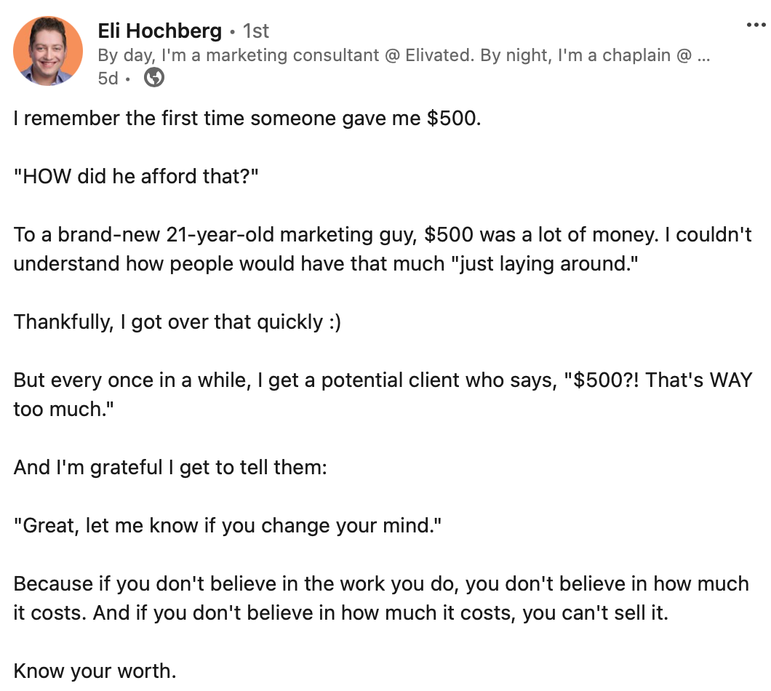Click the closing 'Know your worth.' line
Viewport: 771px width, 691px height.
click(x=95, y=671)
